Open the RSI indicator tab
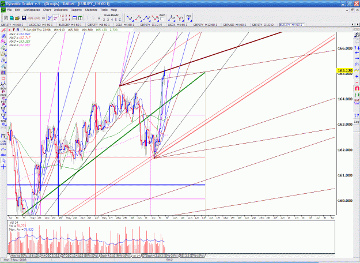 (192, 256)
